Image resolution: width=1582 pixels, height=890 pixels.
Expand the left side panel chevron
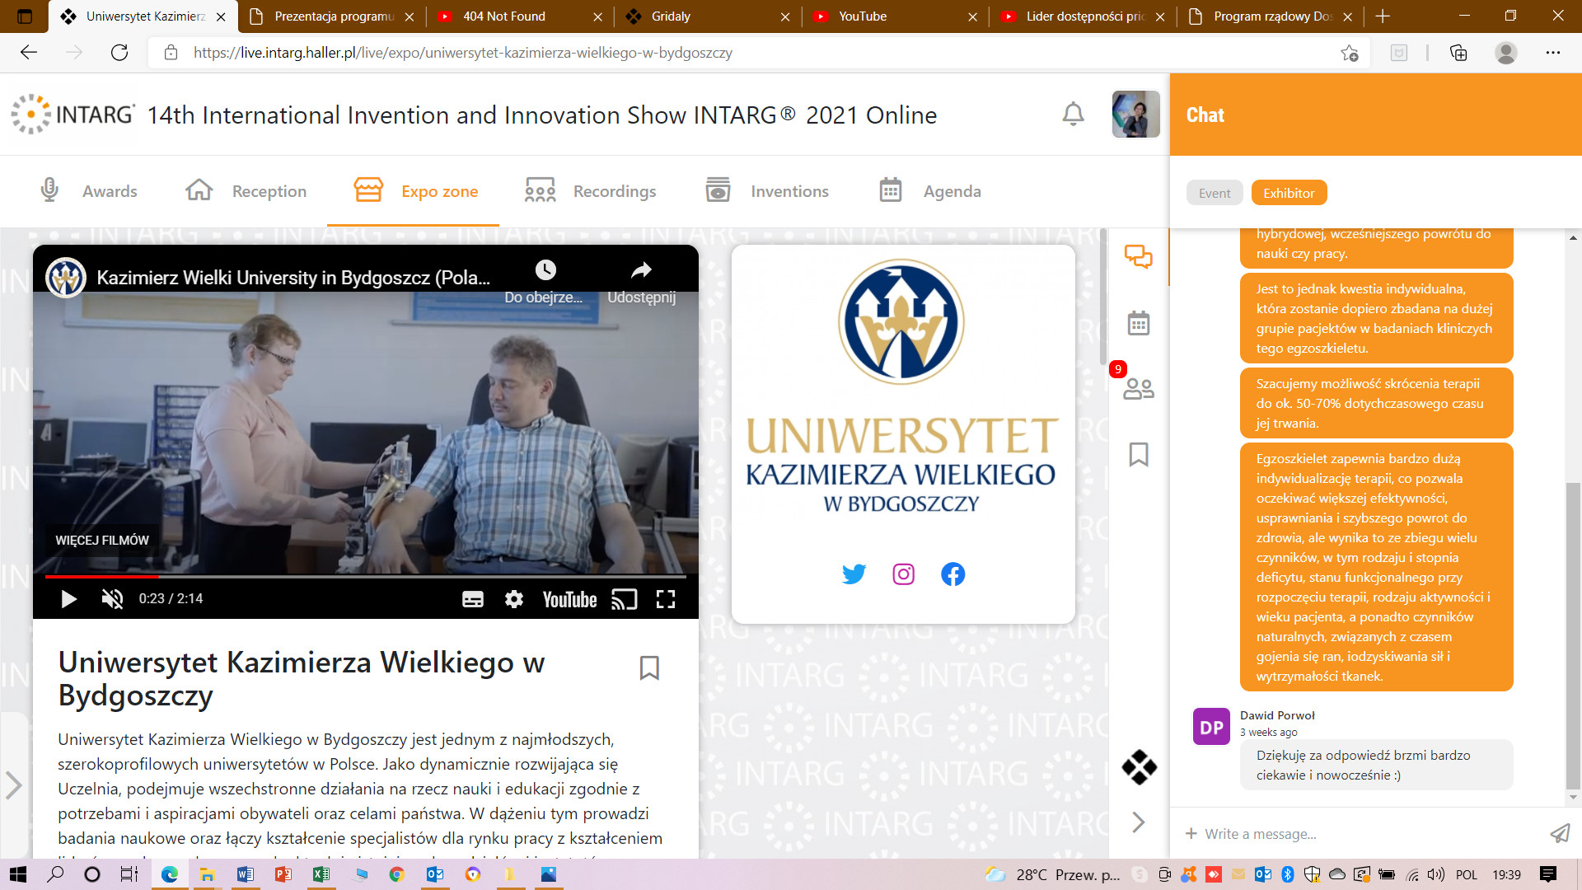[14, 785]
